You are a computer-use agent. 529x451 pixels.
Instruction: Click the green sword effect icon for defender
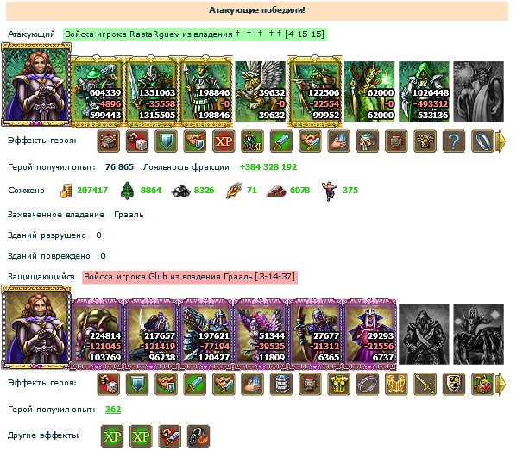pyautogui.click(x=195, y=384)
